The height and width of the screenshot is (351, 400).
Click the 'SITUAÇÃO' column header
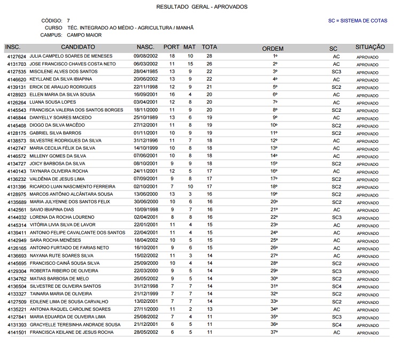coord(370,47)
